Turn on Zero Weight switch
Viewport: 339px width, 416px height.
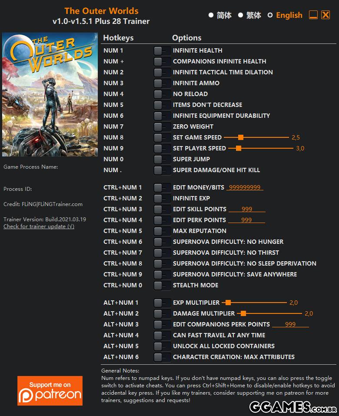(x=162, y=126)
